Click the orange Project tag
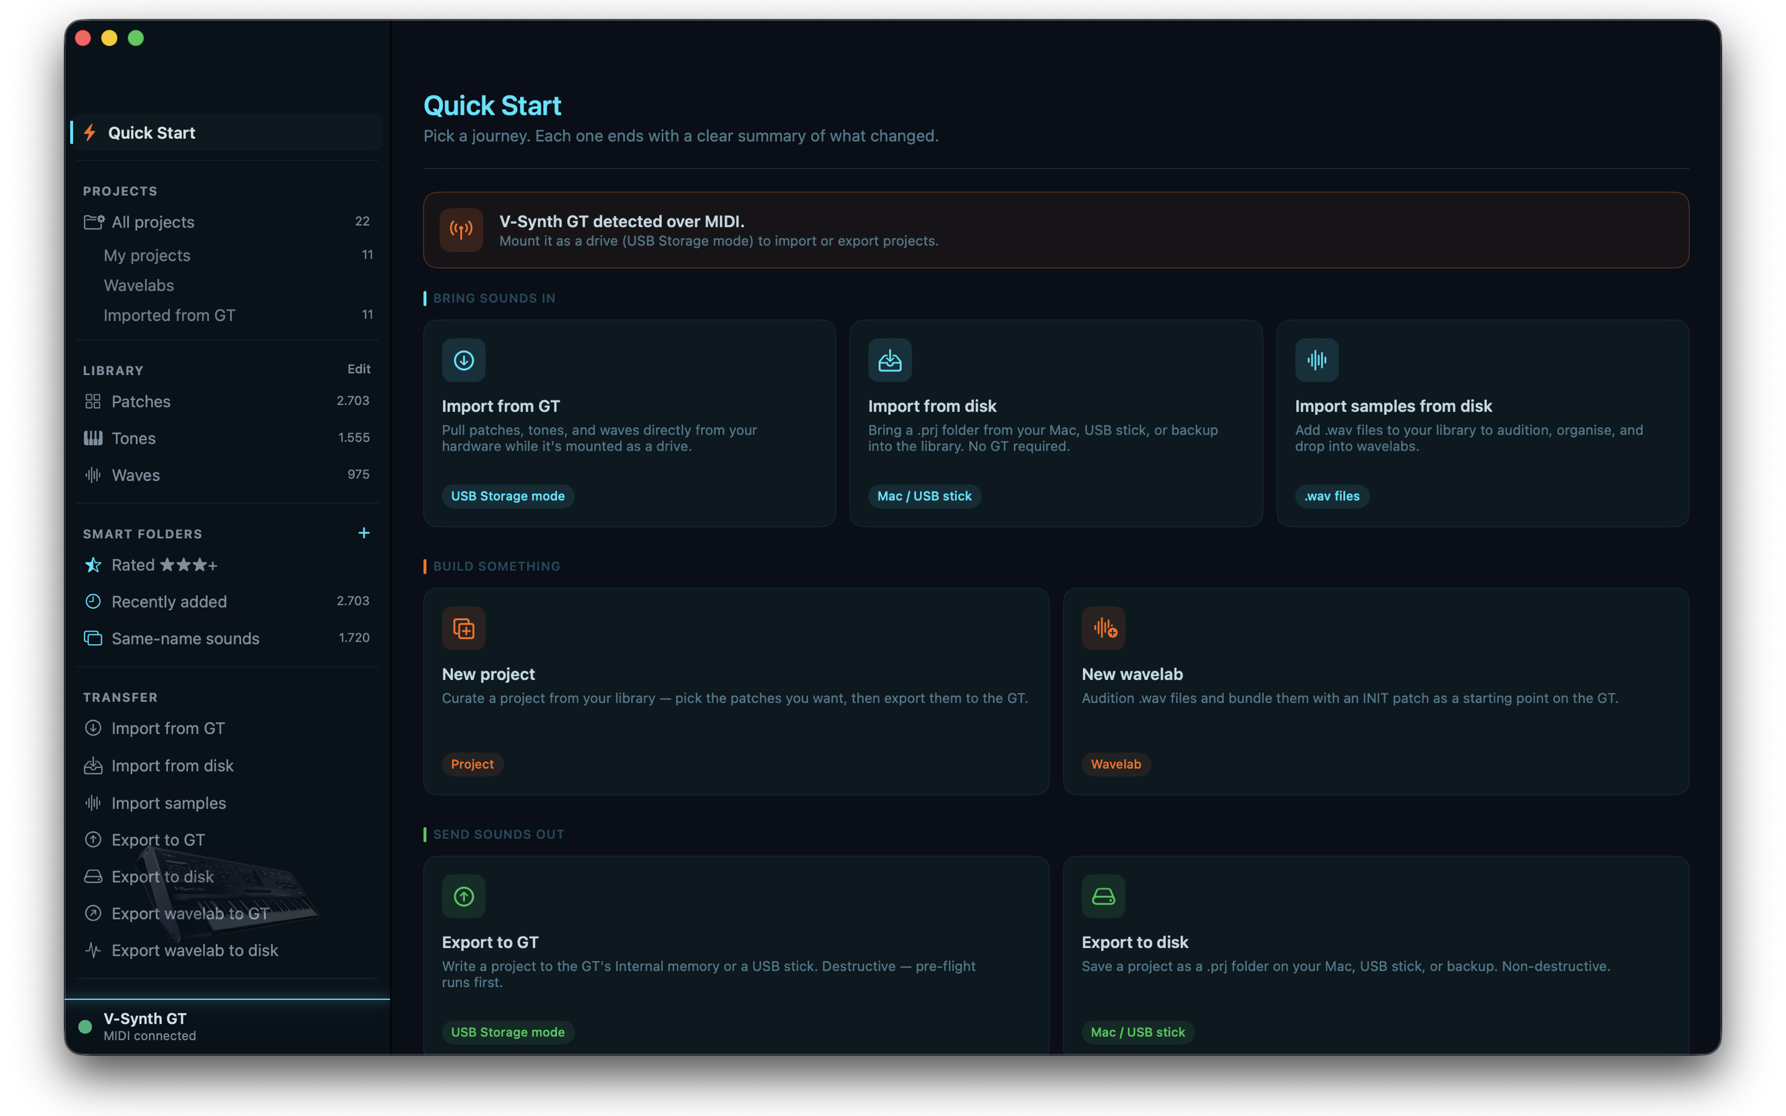The height and width of the screenshot is (1116, 1786). (473, 764)
